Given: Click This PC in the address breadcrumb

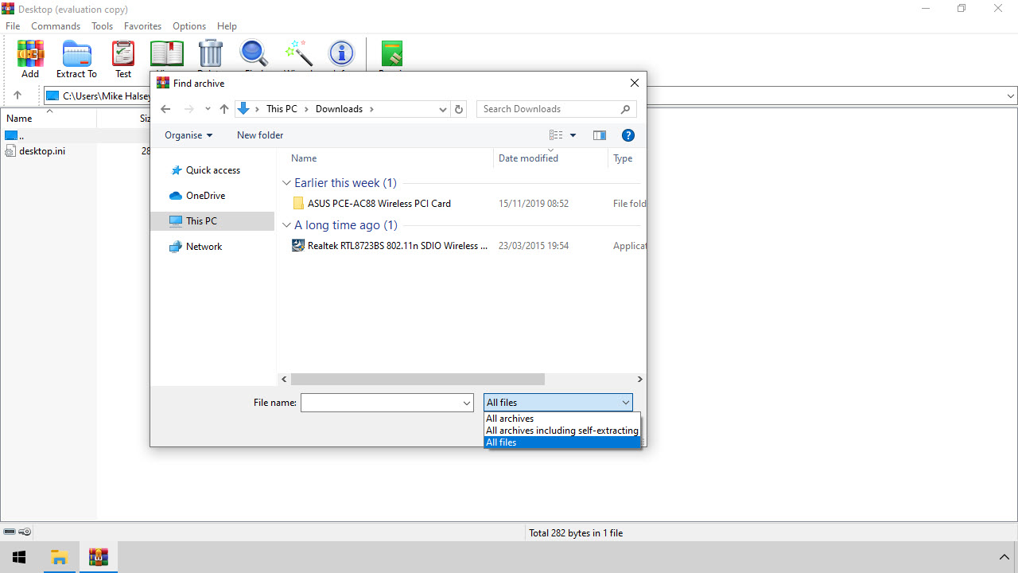Looking at the screenshot, I should point(282,109).
